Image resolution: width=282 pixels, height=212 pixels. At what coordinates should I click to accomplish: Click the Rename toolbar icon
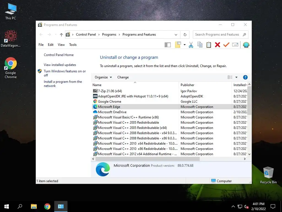(235, 44)
